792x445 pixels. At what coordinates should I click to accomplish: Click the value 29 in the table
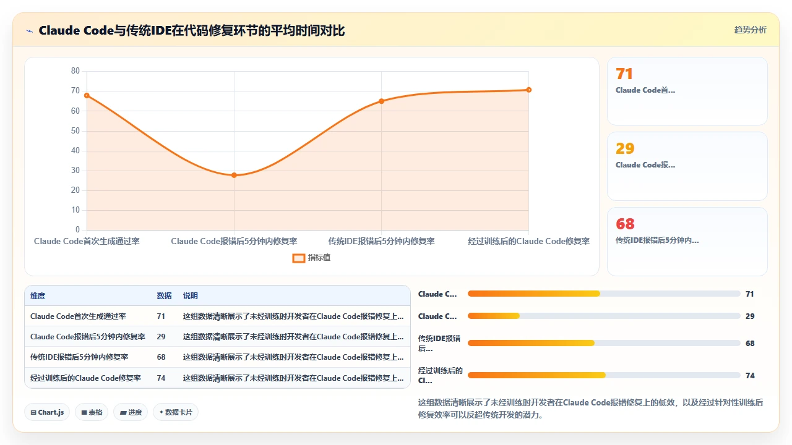click(161, 337)
